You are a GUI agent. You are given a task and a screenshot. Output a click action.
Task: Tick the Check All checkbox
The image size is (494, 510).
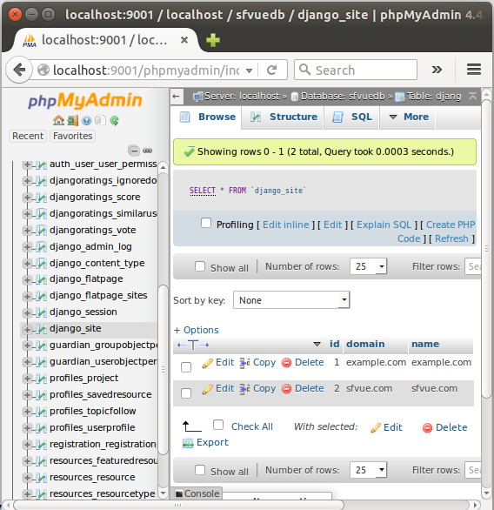pos(218,425)
